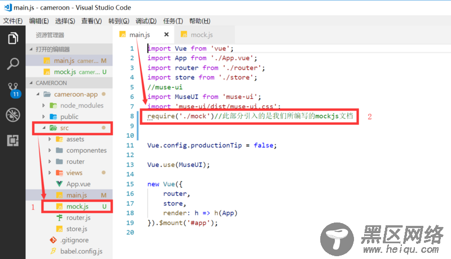Click the assets folder icon
Viewport: 451px width, 259px height.
(x=60, y=139)
